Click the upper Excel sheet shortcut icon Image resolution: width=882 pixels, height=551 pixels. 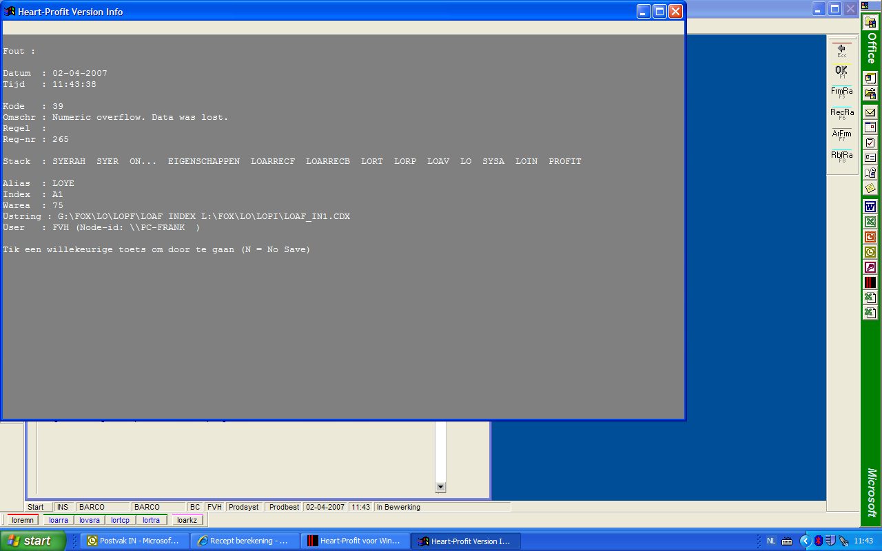click(x=870, y=298)
